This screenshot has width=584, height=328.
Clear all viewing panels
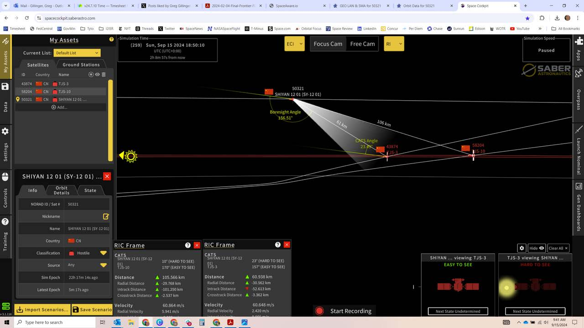pos(558,248)
